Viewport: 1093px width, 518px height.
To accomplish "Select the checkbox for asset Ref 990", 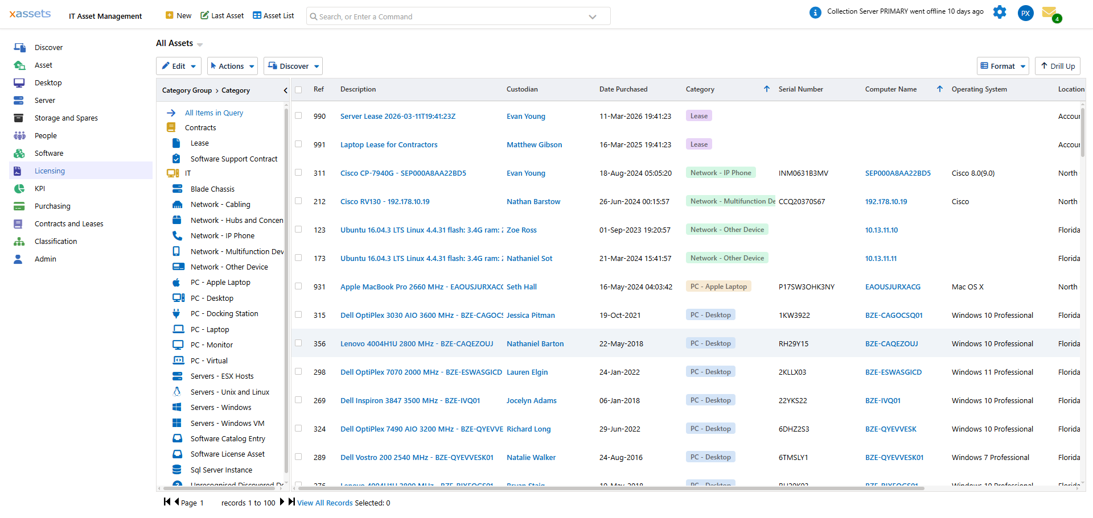I will point(298,115).
